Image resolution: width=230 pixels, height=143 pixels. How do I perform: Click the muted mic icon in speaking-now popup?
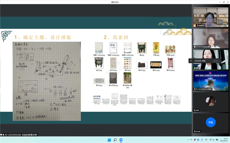(x=191, y=61)
